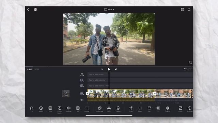218x123 pixels.
Task: Select the highlighted first video clip
Action: tap(121, 94)
